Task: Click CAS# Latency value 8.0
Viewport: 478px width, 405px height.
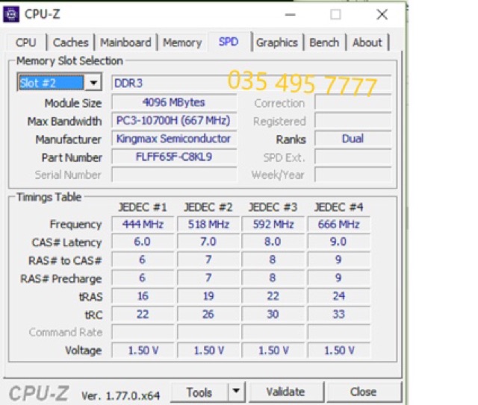Action: 273,242
